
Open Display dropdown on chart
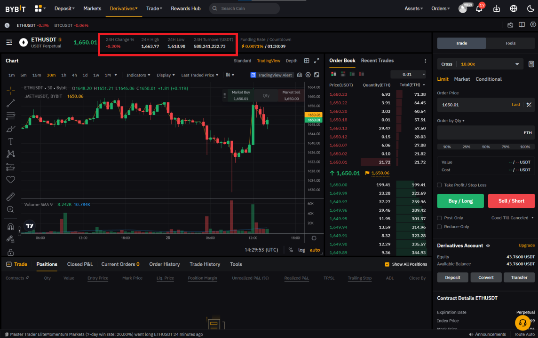point(166,75)
